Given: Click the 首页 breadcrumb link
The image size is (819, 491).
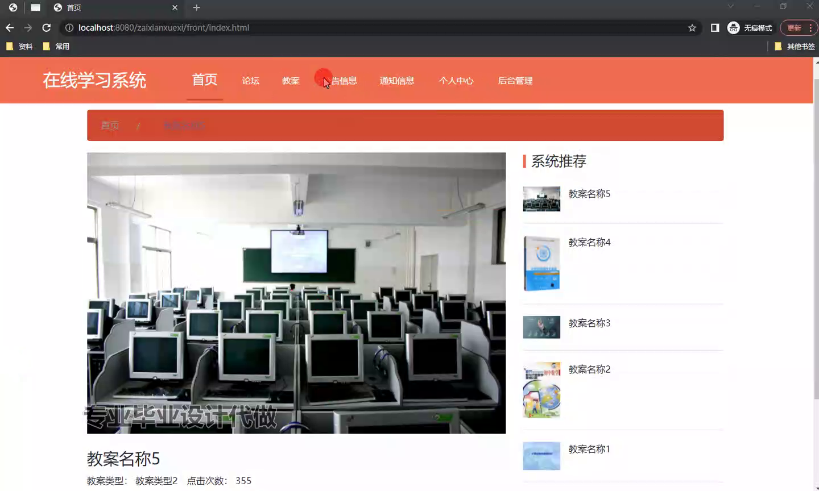Looking at the screenshot, I should 110,125.
